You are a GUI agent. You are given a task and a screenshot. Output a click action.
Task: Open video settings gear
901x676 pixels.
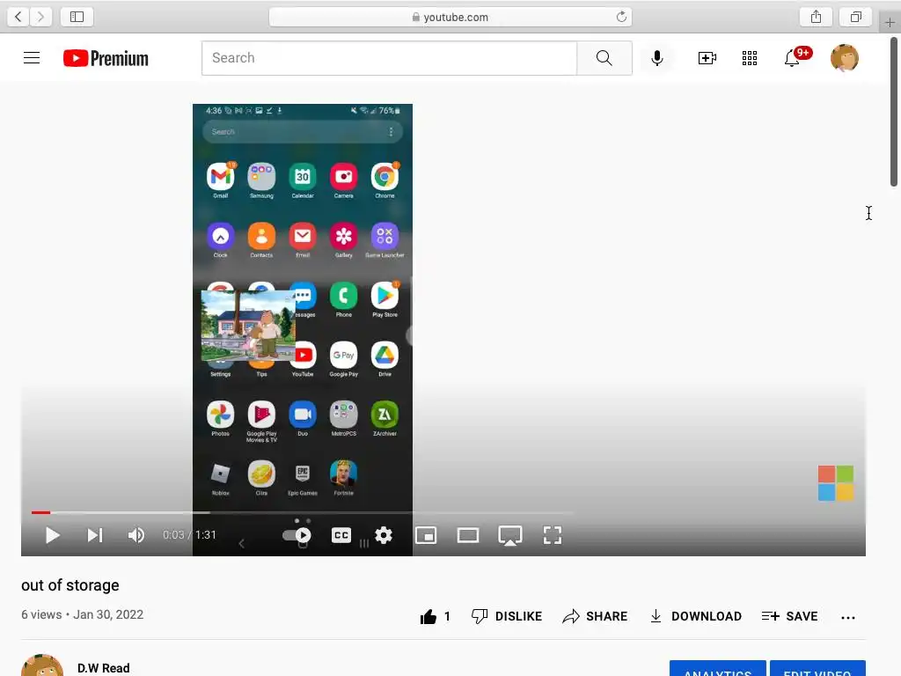click(x=384, y=535)
